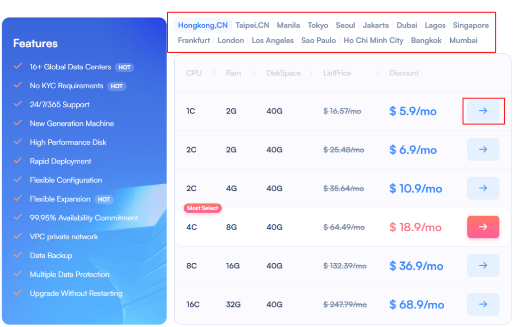Click the Discount column header
The width and height of the screenshot is (514, 327).
pyautogui.click(x=404, y=73)
